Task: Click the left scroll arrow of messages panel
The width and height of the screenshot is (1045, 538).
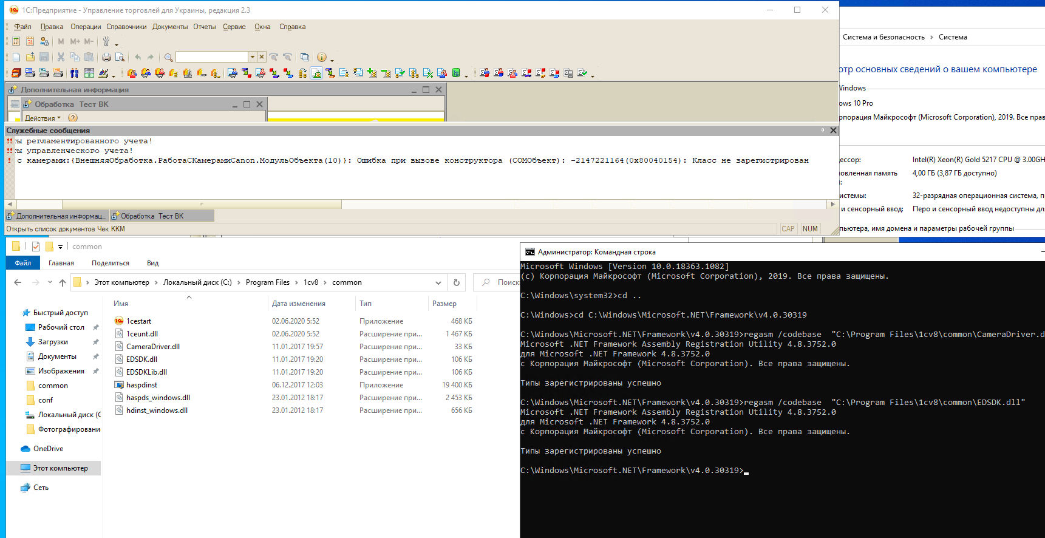Action: (9, 205)
